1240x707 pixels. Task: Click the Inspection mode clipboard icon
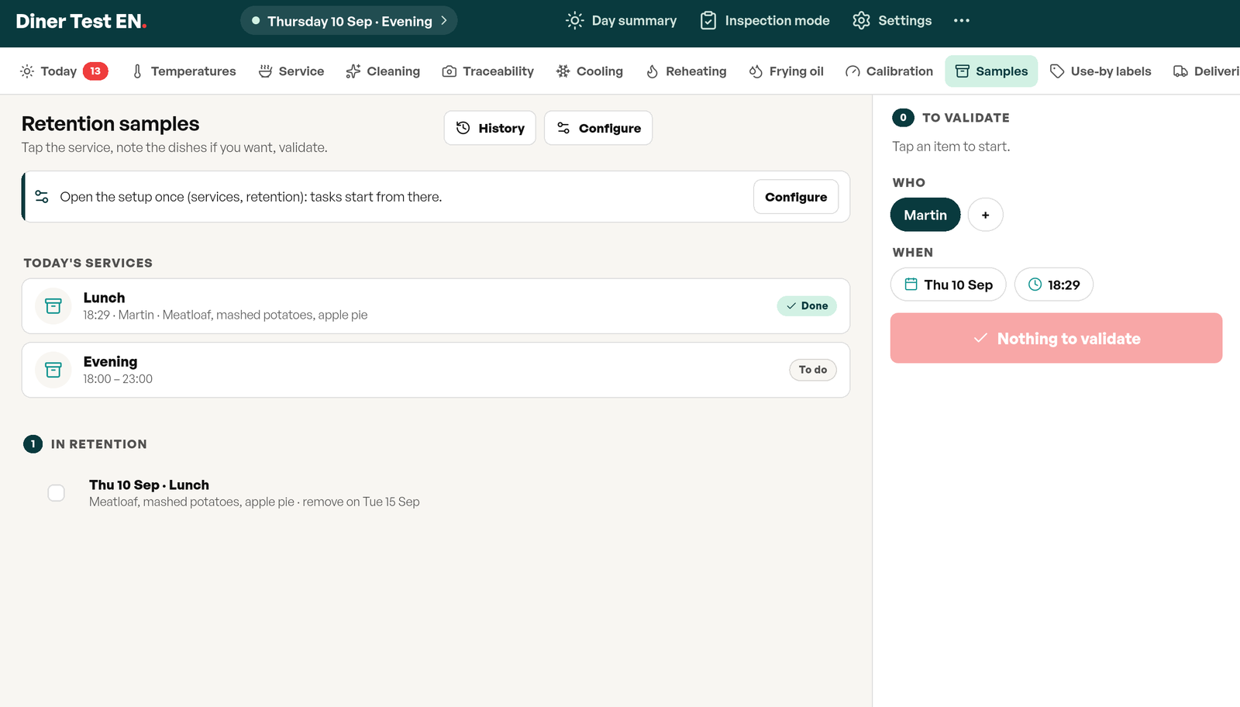click(708, 21)
